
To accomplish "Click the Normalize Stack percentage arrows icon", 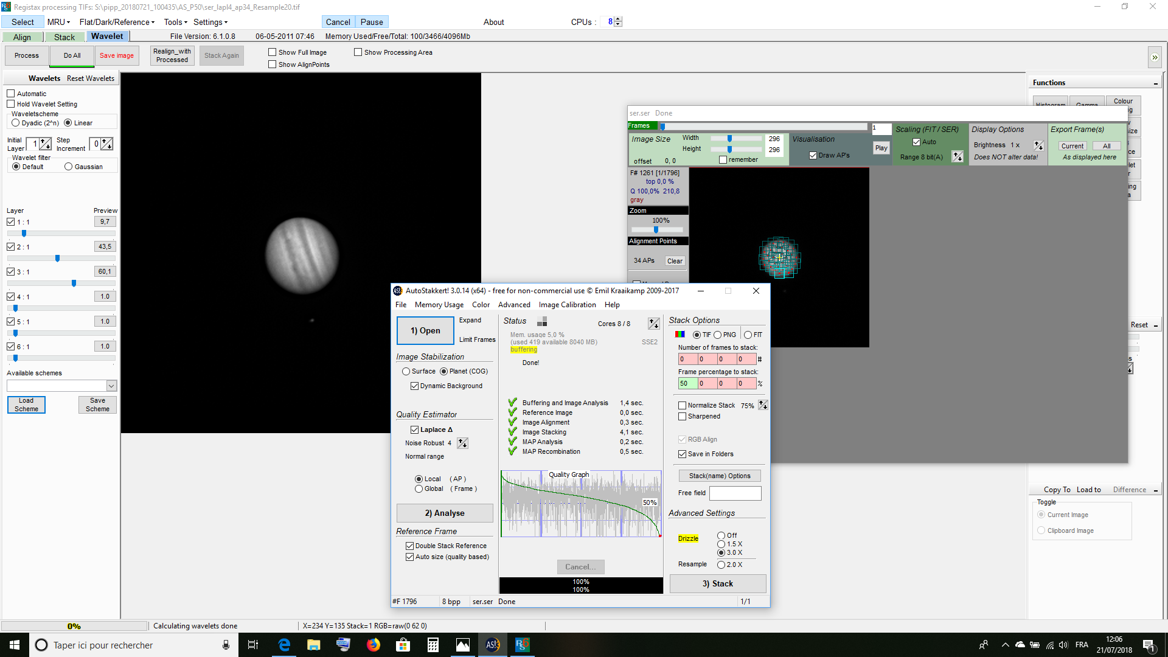I will (x=763, y=405).
